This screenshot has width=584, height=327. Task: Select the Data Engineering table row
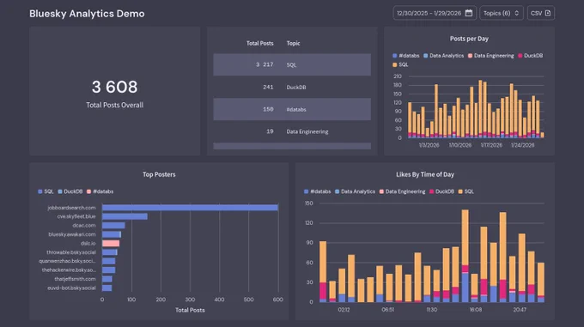click(292, 131)
